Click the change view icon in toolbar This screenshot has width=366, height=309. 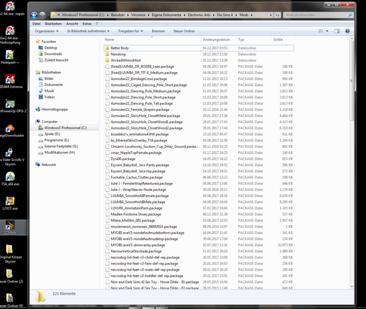pyautogui.click(x=321, y=31)
